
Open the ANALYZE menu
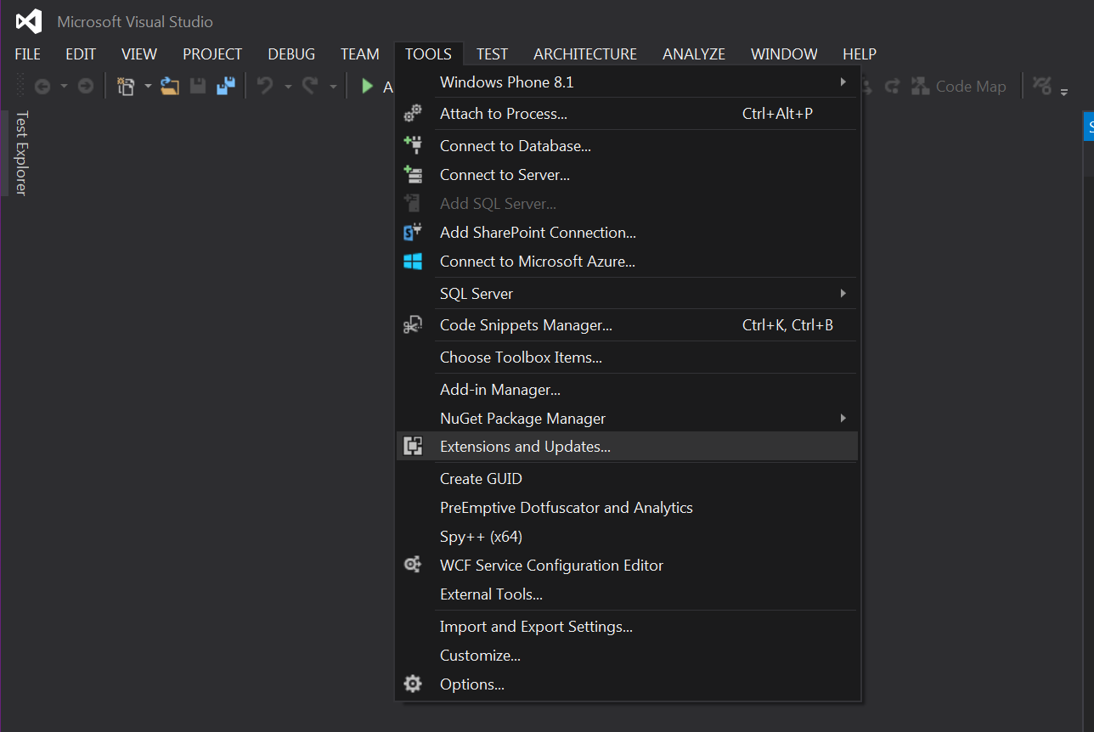694,53
